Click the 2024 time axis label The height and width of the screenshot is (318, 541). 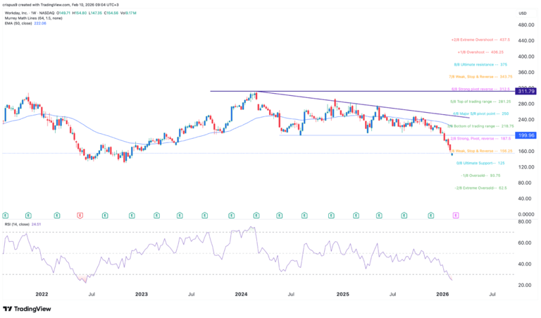click(x=241, y=295)
